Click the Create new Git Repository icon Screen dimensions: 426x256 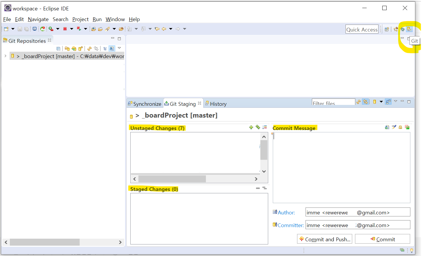tap(81, 49)
